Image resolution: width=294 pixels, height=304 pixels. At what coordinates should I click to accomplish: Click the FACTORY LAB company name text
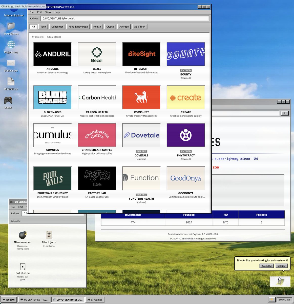click(x=97, y=193)
